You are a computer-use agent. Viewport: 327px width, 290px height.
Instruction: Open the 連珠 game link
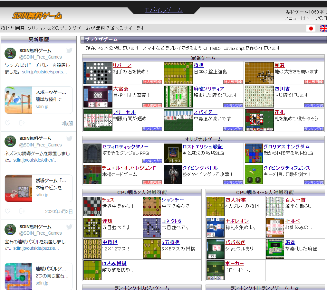point(107,221)
